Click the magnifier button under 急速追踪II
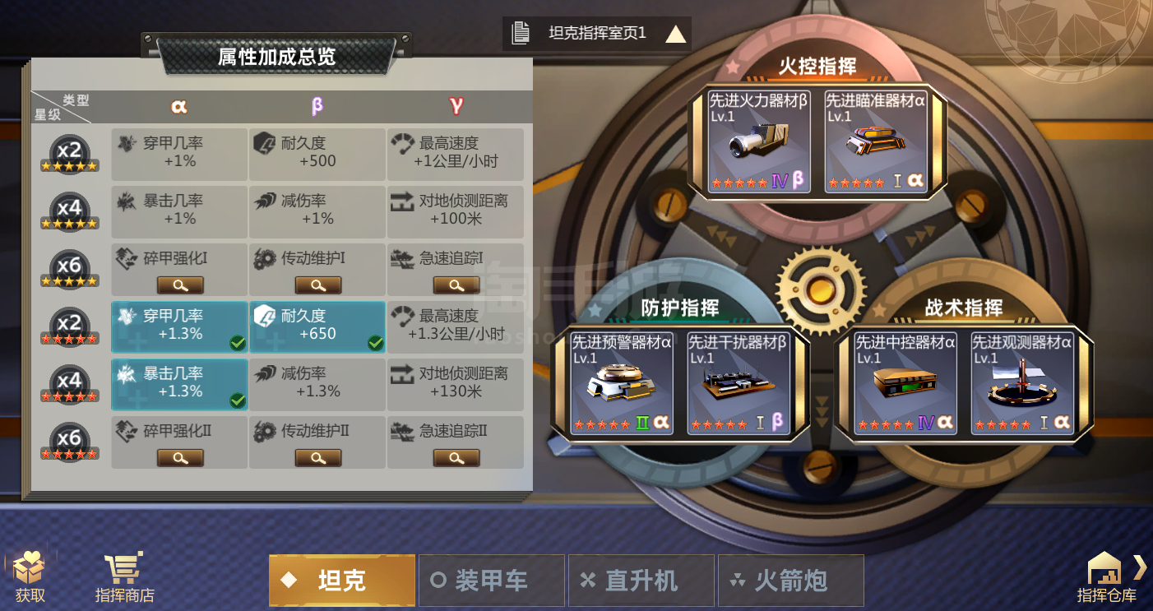Image resolution: width=1153 pixels, height=611 pixels. tap(456, 458)
